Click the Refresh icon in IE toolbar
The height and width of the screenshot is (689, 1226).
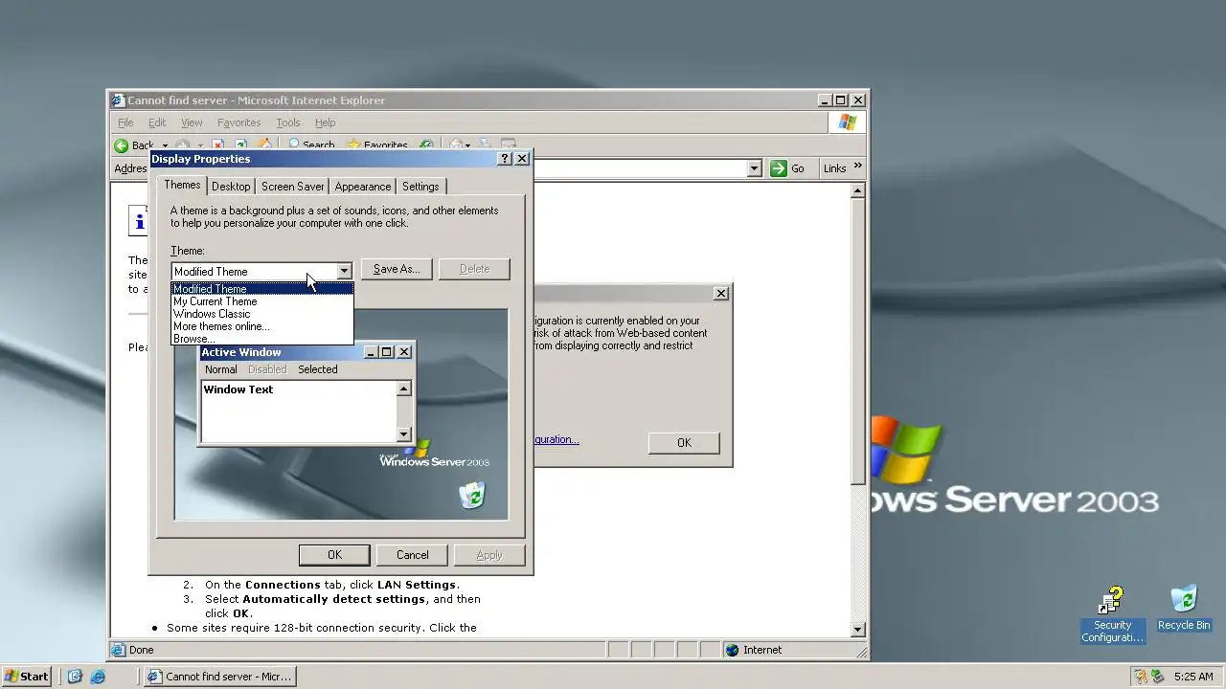pos(241,145)
